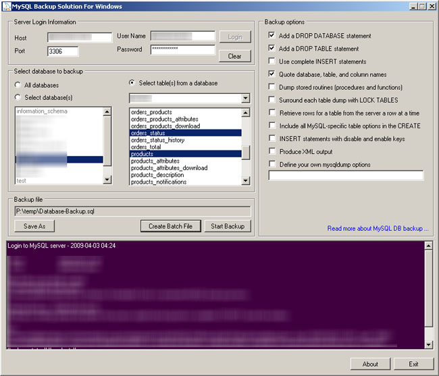
Task: Click the backup file path field
Action: [132, 211]
